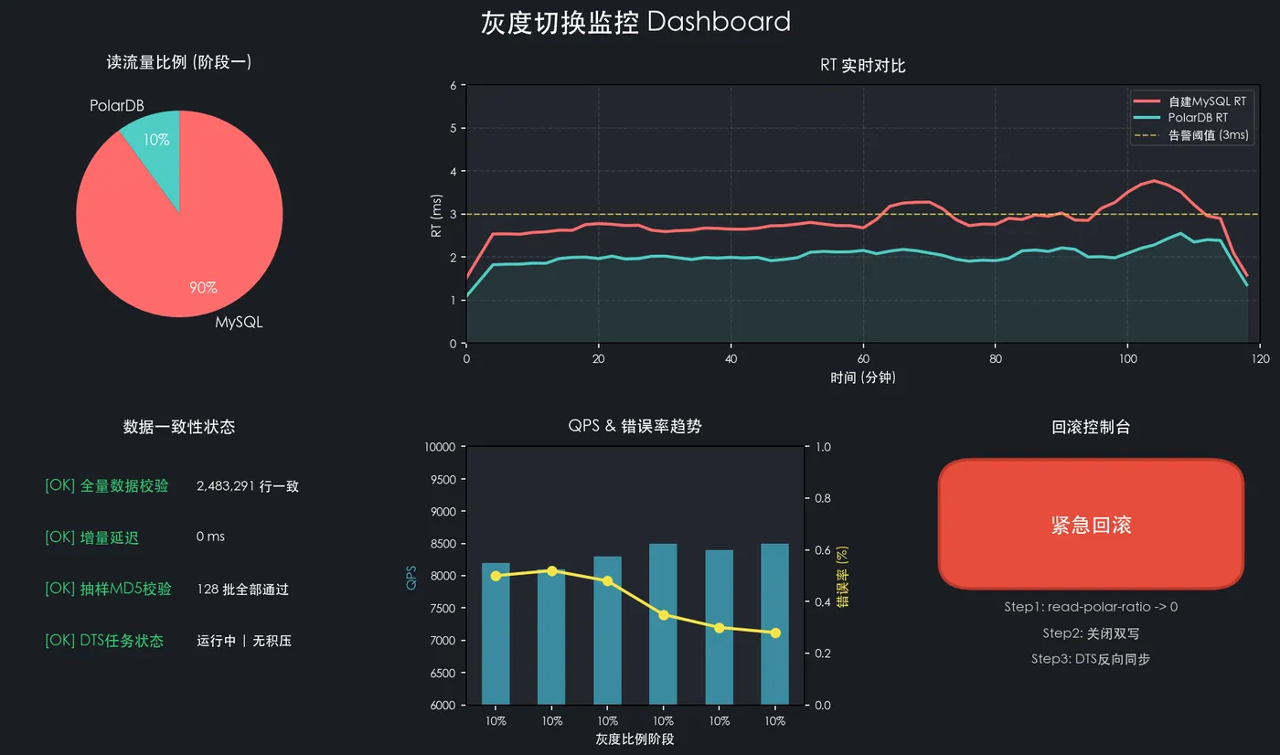Click the 120 tick on time axis
Image resolution: width=1280 pixels, height=755 pixels.
[1260, 359]
